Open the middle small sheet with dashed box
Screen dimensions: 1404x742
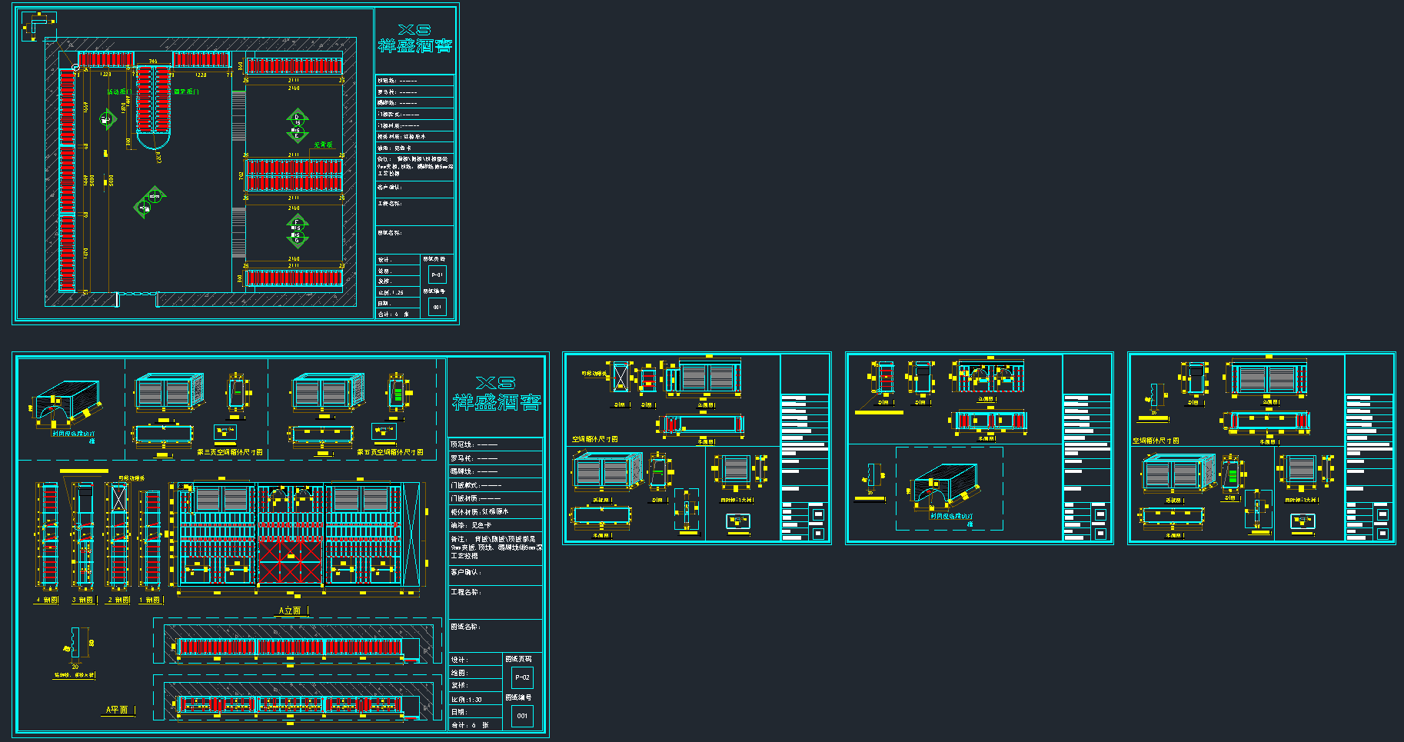(979, 449)
